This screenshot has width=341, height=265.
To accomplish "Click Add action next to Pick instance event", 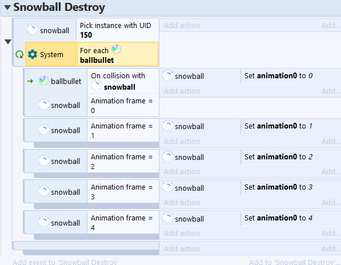I will pyautogui.click(x=182, y=26).
